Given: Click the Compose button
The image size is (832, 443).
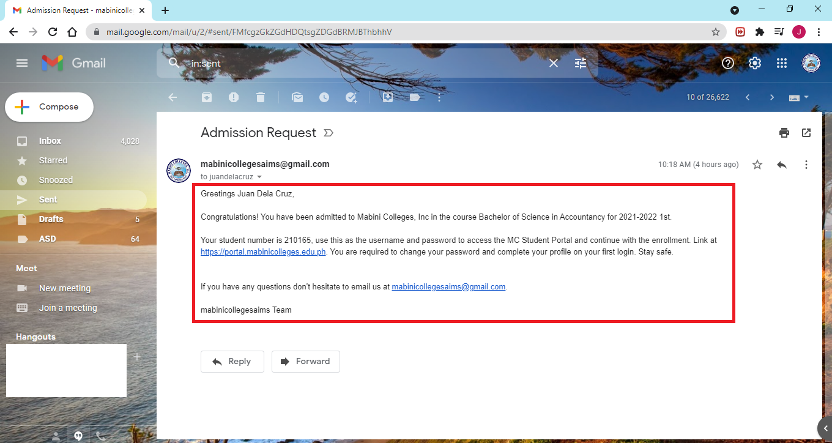Looking at the screenshot, I should 50,107.
